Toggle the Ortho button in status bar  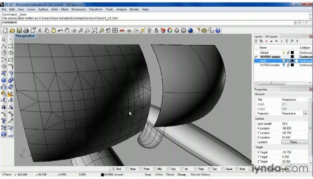pyautogui.click(x=159, y=174)
